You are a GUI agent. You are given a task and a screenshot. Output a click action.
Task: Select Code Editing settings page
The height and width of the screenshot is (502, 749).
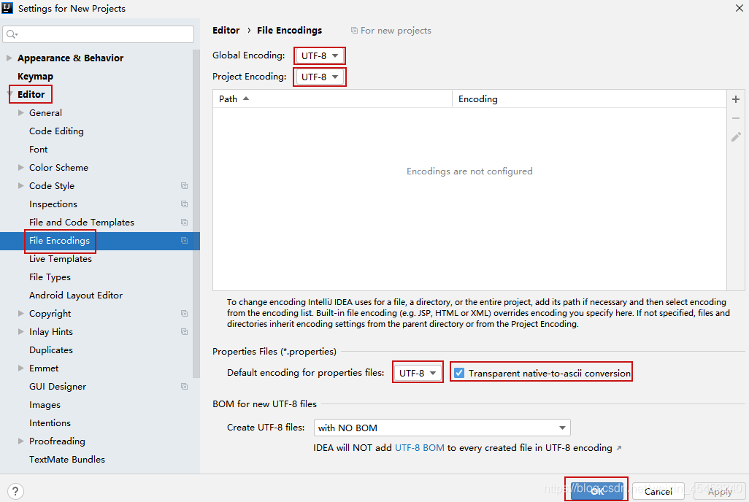(x=56, y=131)
